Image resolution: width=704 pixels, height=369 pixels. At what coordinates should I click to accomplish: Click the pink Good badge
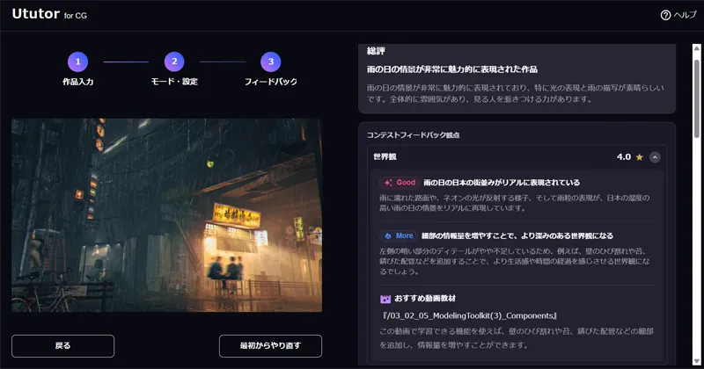[x=399, y=183]
